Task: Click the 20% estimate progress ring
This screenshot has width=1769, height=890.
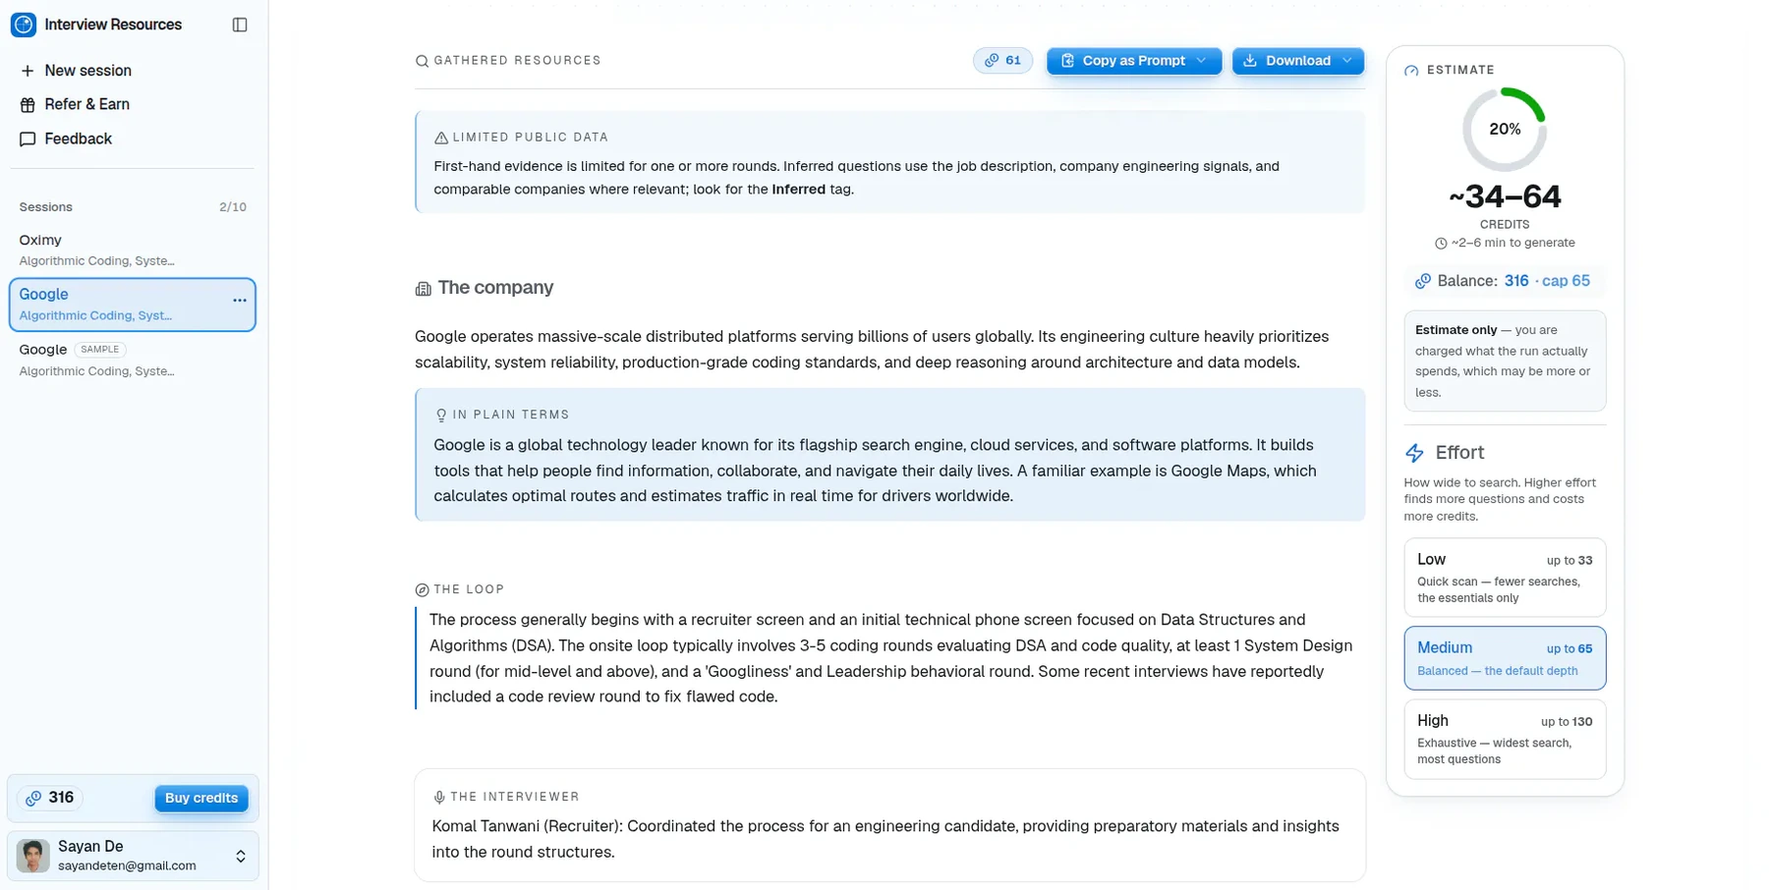Action: tap(1505, 130)
